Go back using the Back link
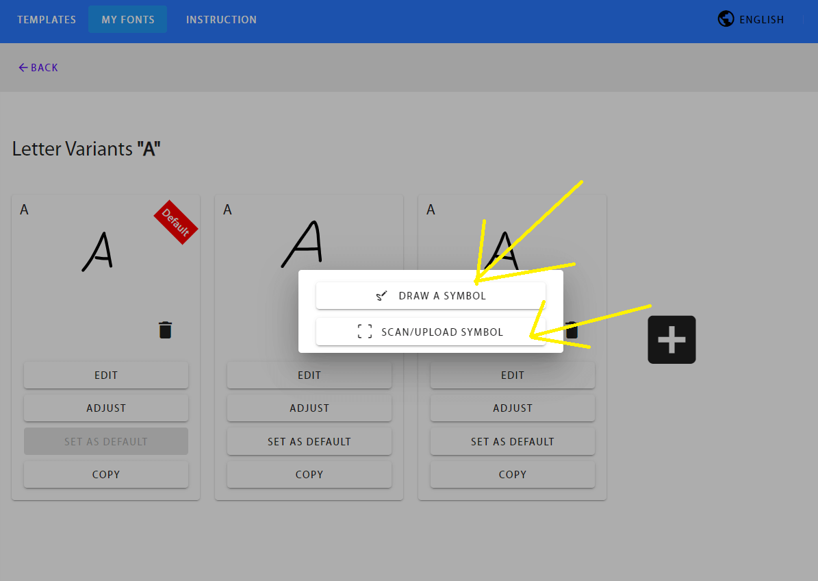Viewport: 818px width, 581px height. click(x=38, y=67)
